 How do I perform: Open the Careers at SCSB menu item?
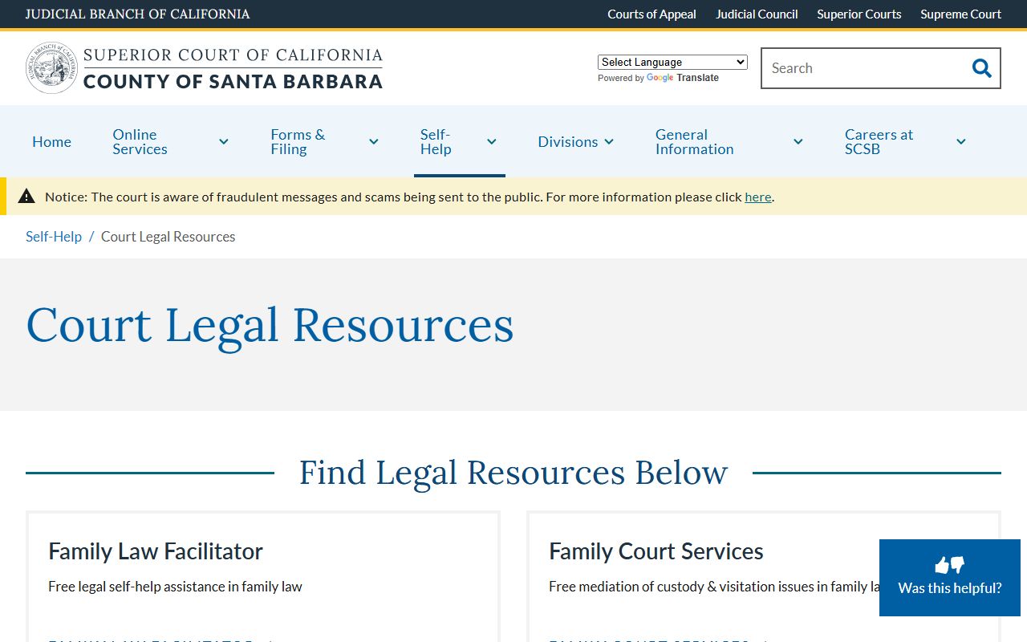879,142
